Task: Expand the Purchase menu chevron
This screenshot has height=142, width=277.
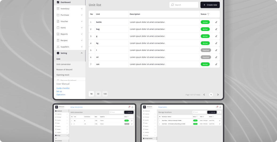Action: (x=82, y=15)
